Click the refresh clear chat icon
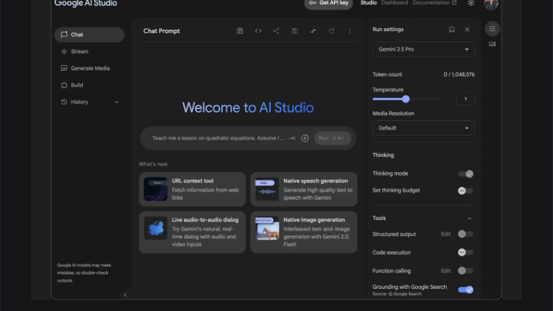Viewport: 553px width, 311px height. click(331, 31)
